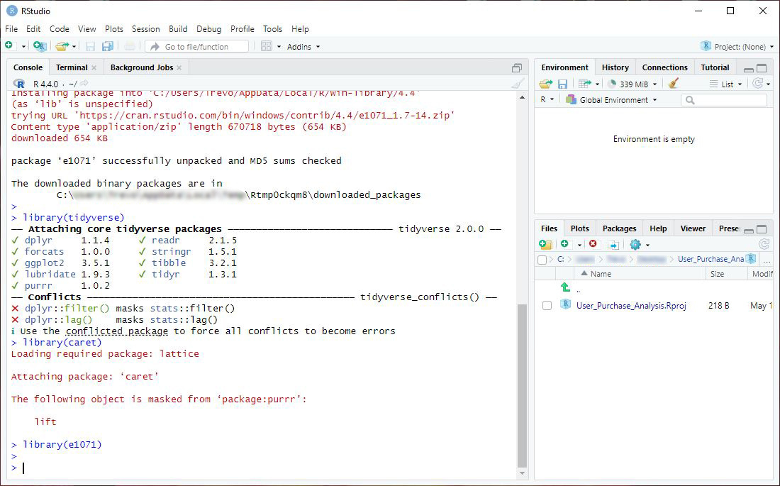This screenshot has width=780, height=486.
Task: Click the Save all documents icon
Action: pyautogui.click(x=107, y=46)
